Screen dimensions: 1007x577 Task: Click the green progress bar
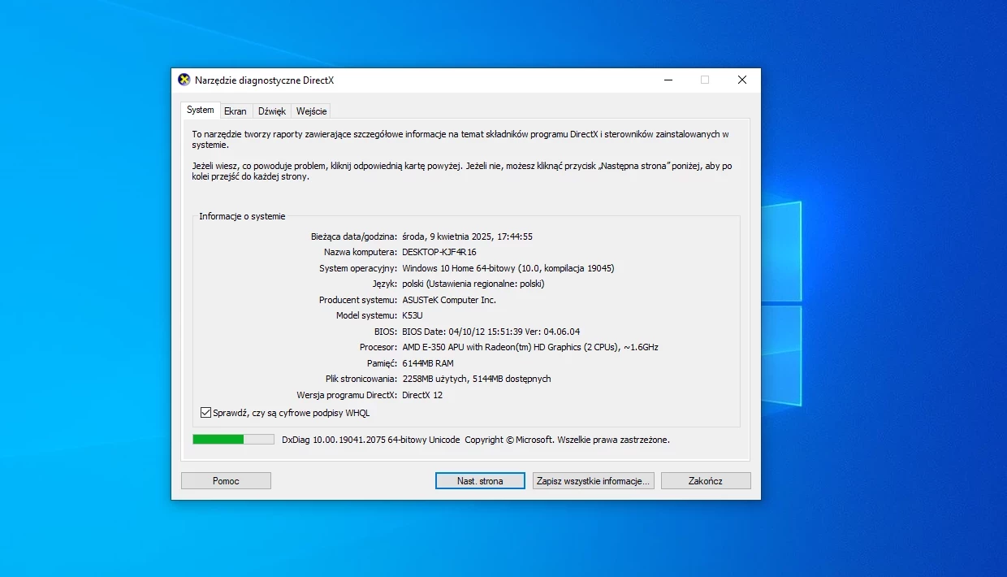pyautogui.click(x=233, y=440)
